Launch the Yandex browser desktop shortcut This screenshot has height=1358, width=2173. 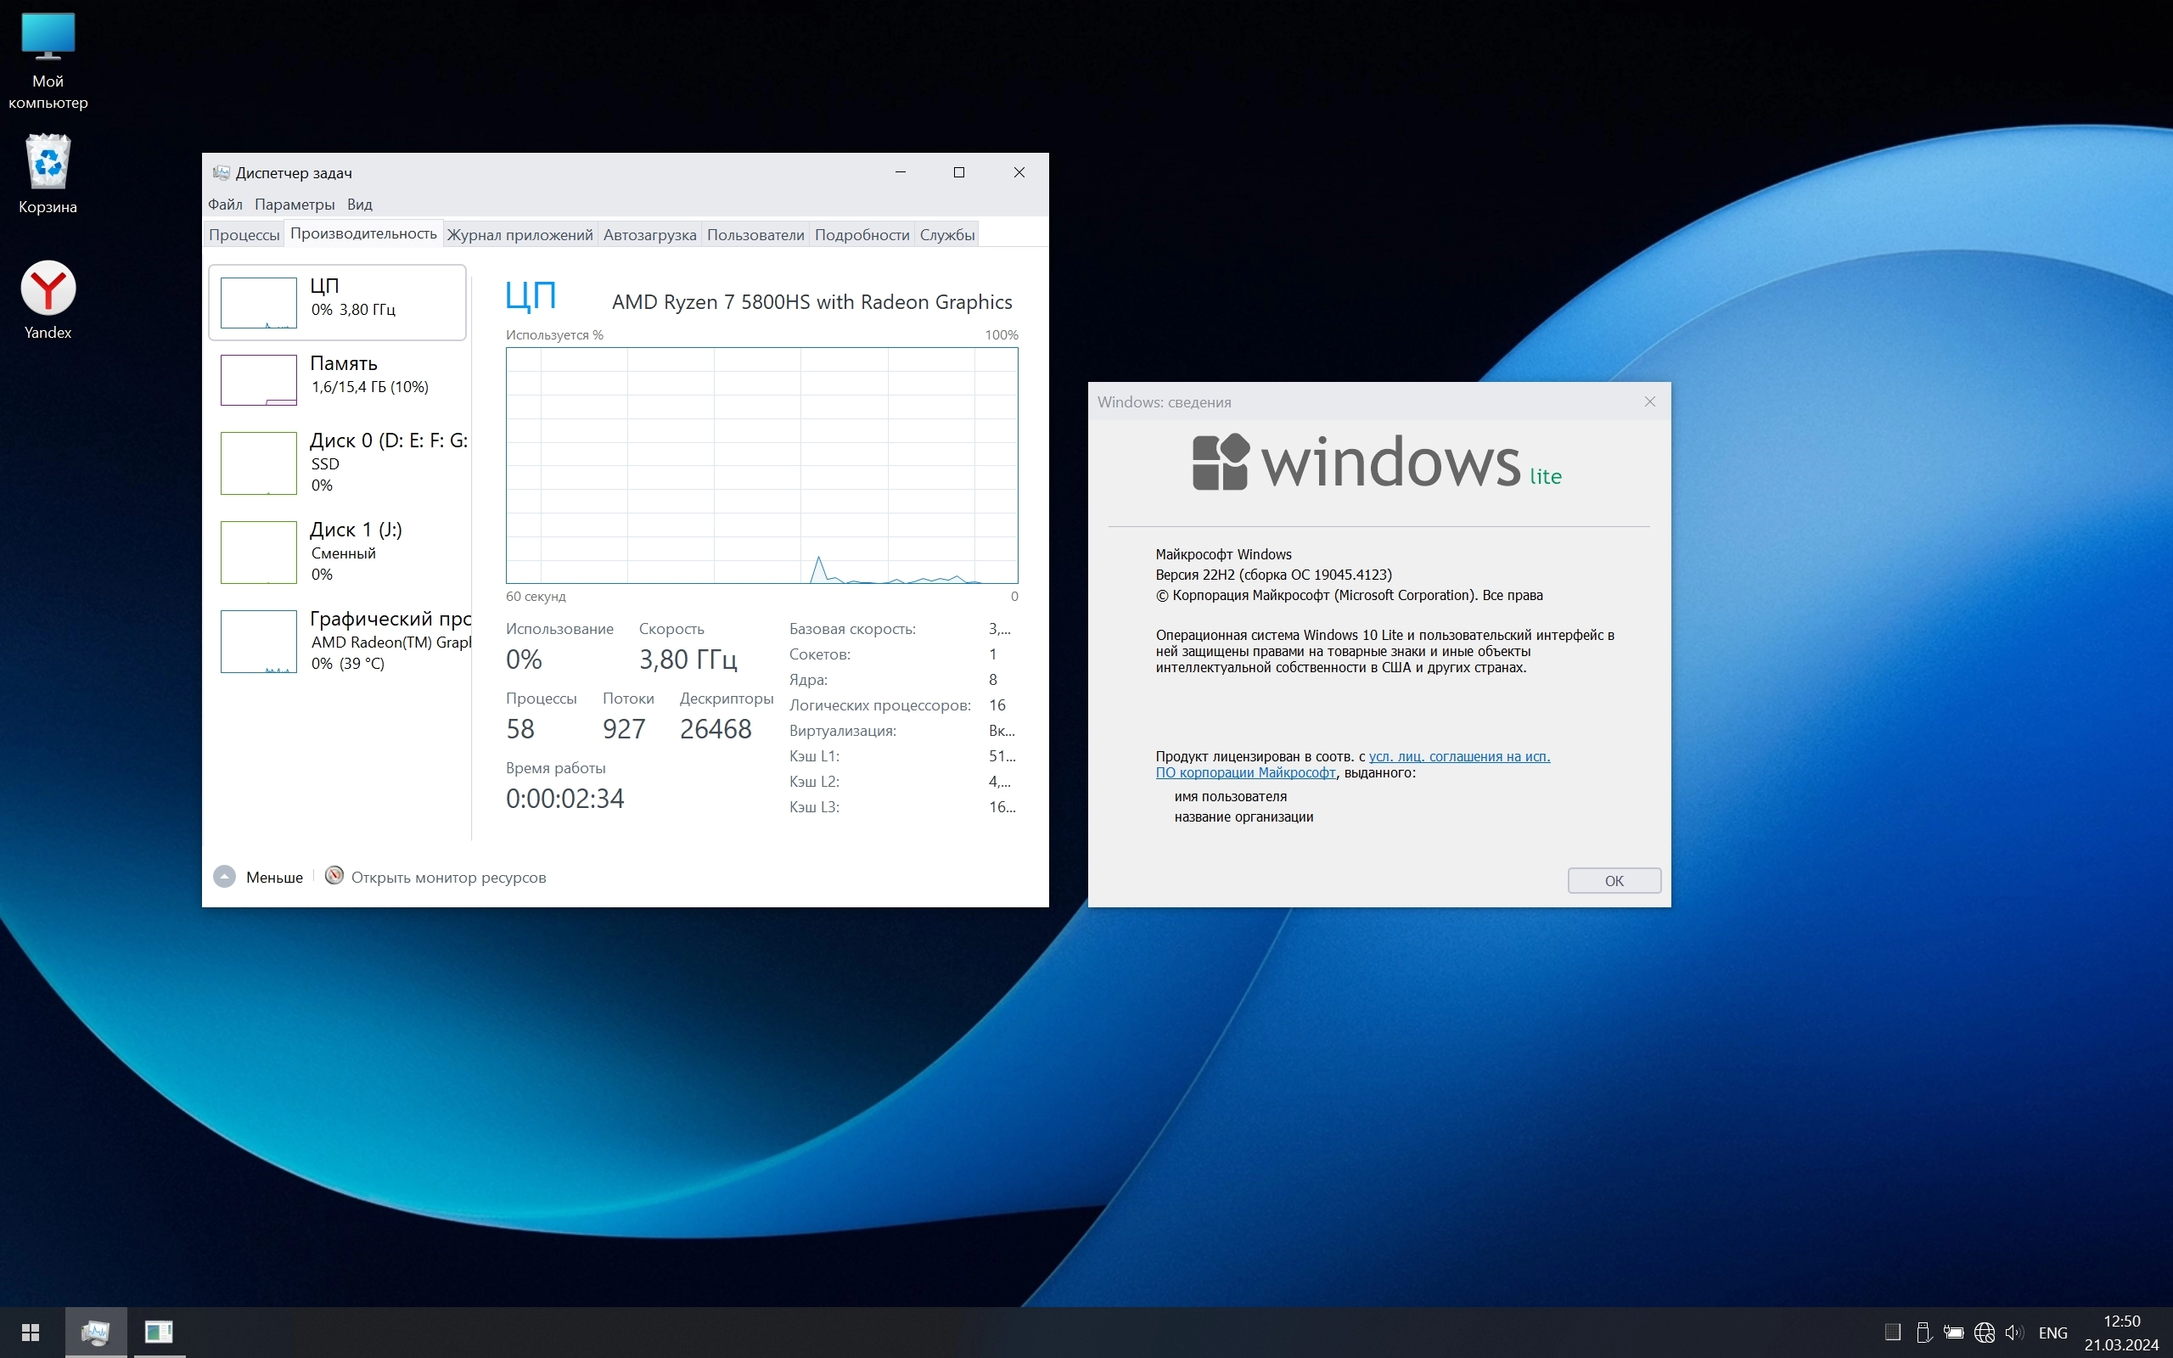48,289
